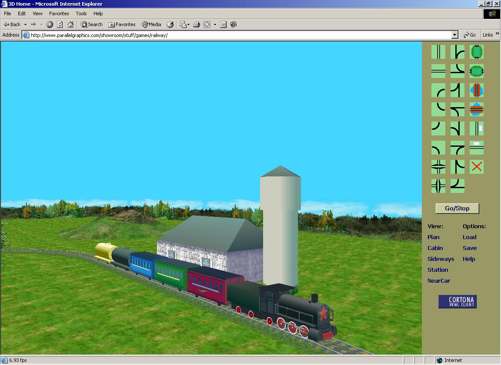The image size is (501, 365).
Task: Select vertical track with station building tile
Action: tap(476, 128)
